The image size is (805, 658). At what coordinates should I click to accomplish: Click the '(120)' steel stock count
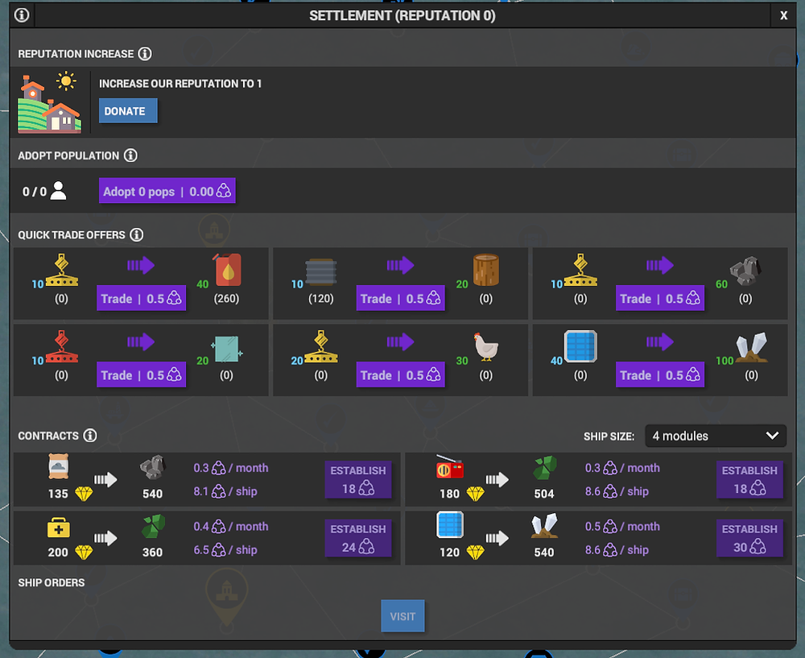coord(321,299)
